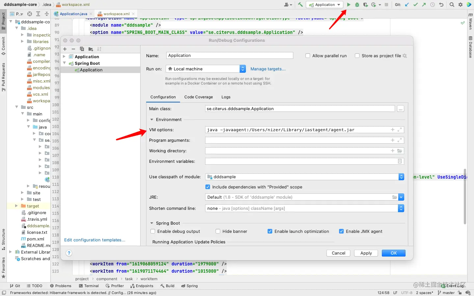Click the Name input field
This screenshot has height=296, width=474.
pos(229,56)
